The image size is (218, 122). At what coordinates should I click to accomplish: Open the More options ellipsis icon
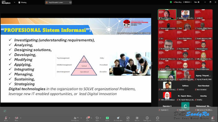tap(158, 118)
